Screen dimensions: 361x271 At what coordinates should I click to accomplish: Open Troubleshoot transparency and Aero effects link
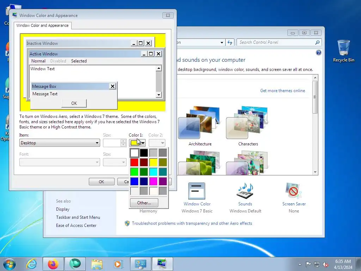(192, 223)
